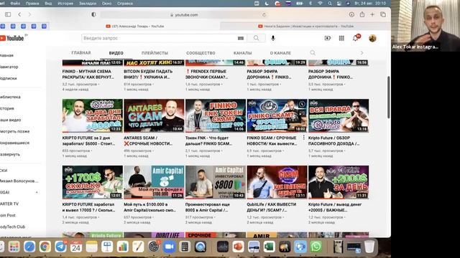This screenshot has width=460, height=258.
Task: Open the account avatar menu
Action: 372,38
